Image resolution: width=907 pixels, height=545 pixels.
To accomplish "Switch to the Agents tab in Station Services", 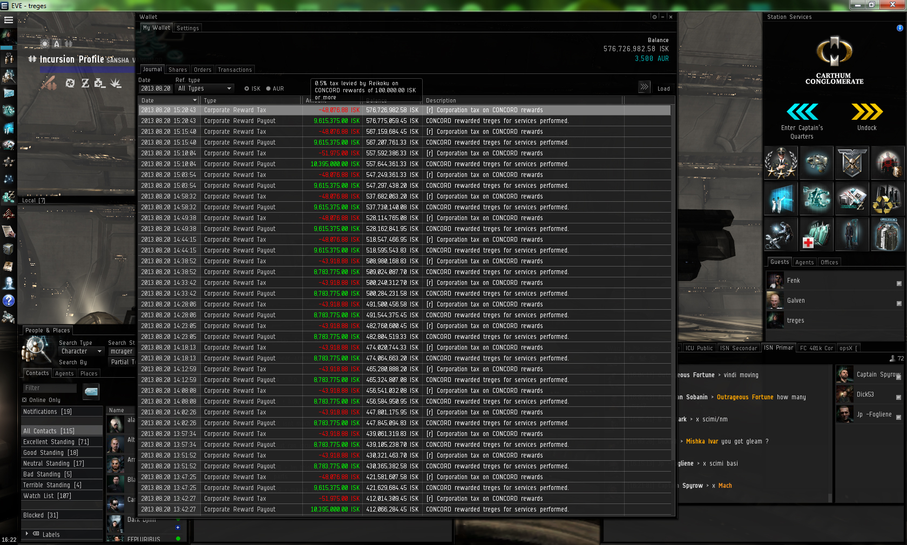I will [804, 262].
